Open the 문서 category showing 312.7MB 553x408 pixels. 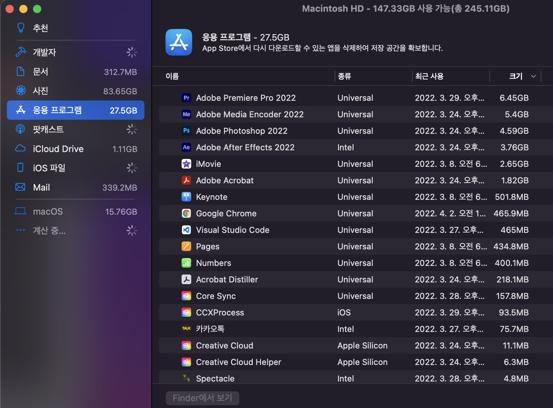click(76, 72)
